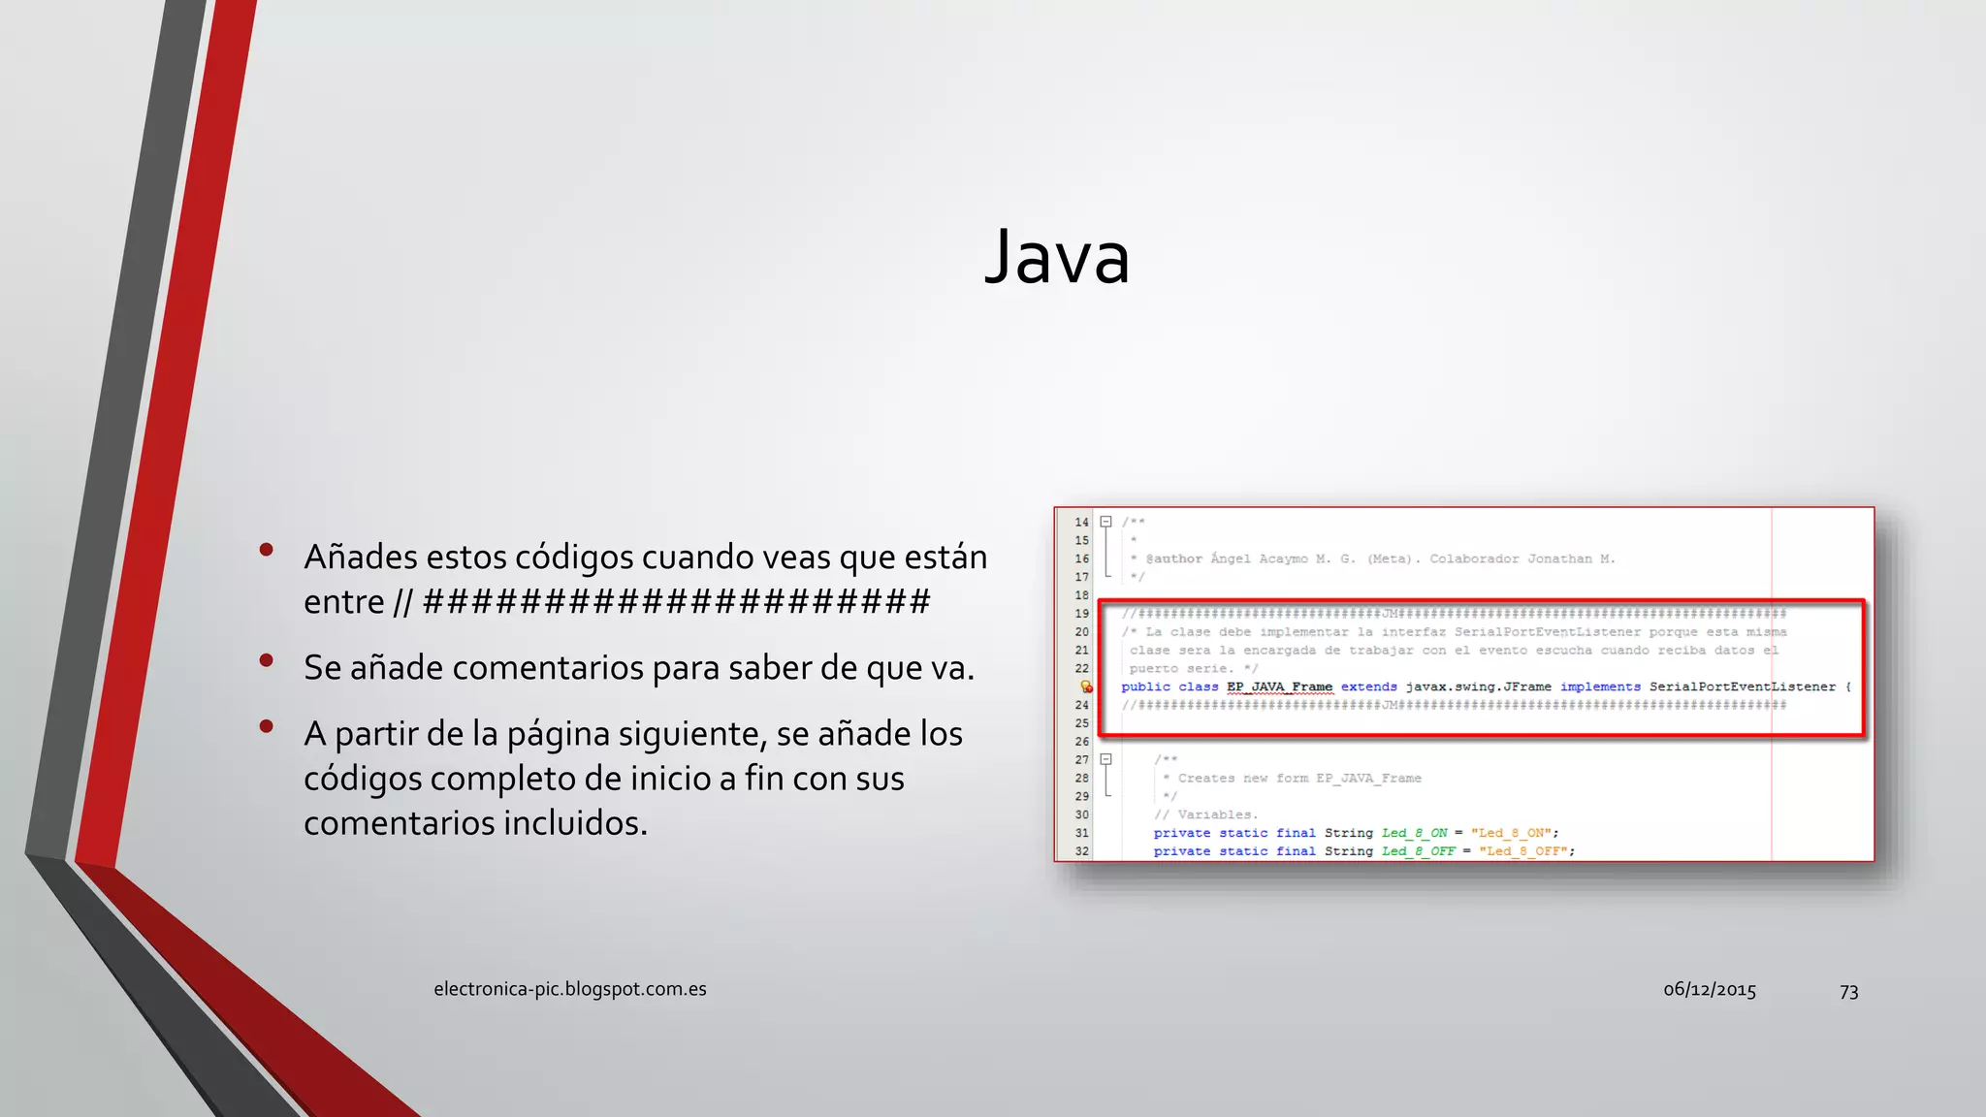Click the SerialPortEventListener interface name in code
Screen dimensions: 1986x1117
click(1742, 686)
